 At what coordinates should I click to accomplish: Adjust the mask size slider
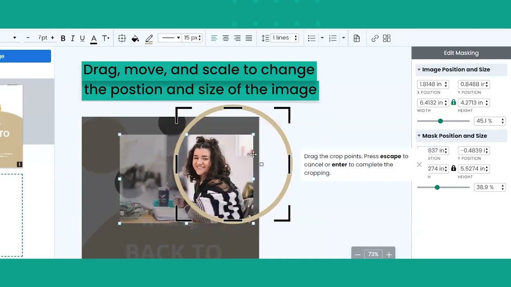pyautogui.click(x=437, y=187)
